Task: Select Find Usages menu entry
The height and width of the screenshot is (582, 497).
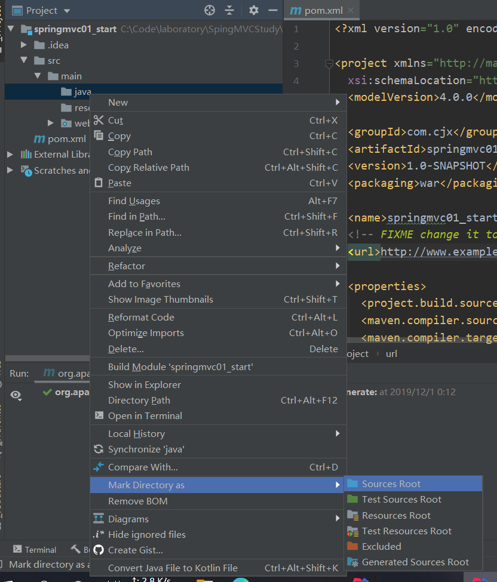Action: [219, 201]
